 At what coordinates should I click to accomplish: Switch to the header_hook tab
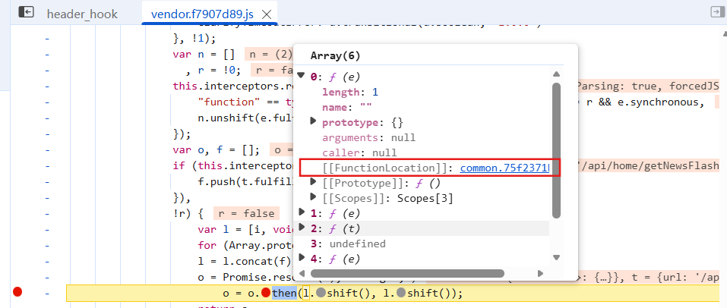[75, 14]
